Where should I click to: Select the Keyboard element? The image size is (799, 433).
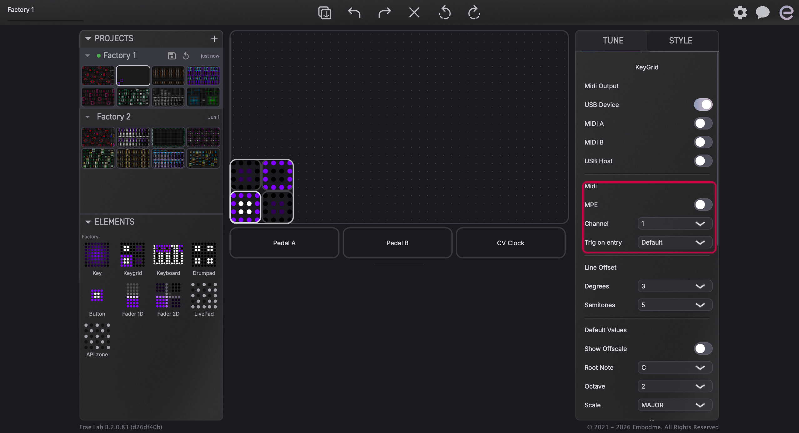168,259
